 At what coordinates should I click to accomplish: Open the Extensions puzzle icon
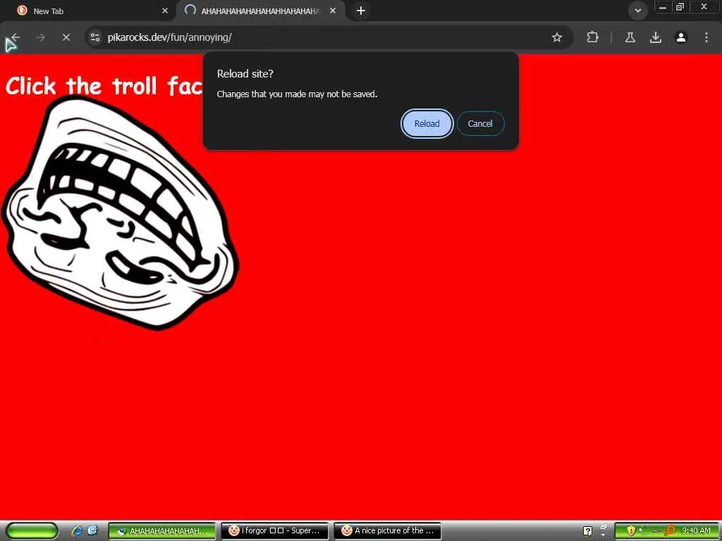[592, 37]
